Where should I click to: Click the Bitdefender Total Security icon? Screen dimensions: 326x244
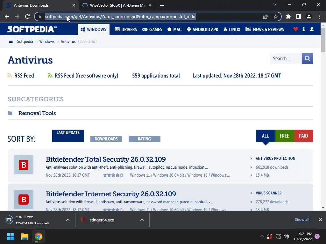click(24, 165)
